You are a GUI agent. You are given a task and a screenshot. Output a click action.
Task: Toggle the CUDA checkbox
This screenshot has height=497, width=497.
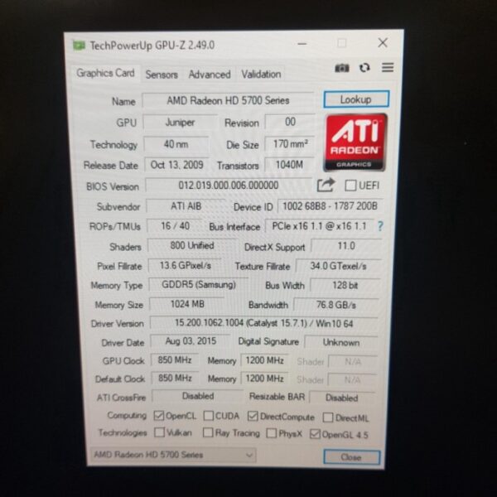coord(208,416)
